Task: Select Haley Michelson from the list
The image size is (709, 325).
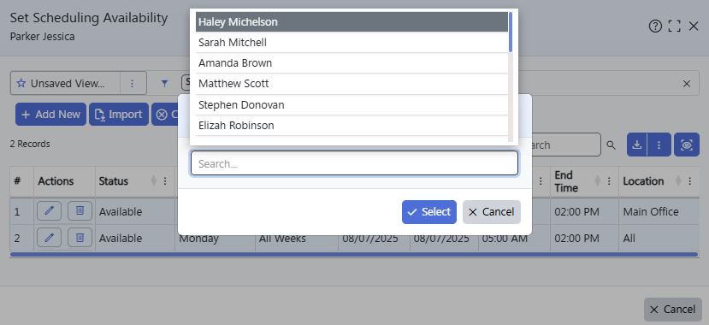Action: click(352, 21)
